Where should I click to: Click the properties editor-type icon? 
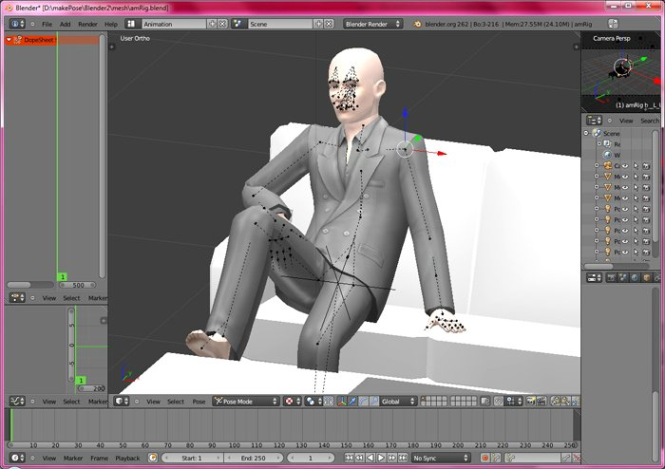[x=594, y=277]
